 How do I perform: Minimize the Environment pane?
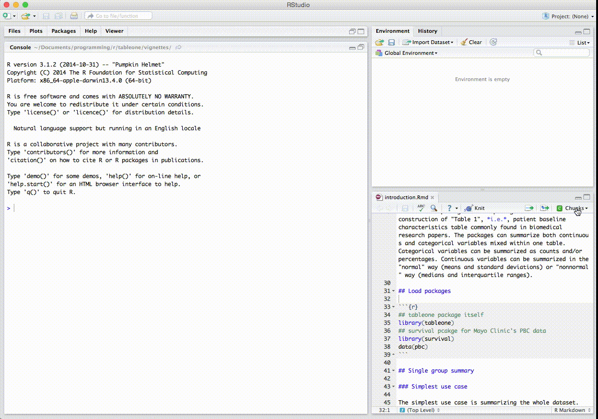coord(578,31)
